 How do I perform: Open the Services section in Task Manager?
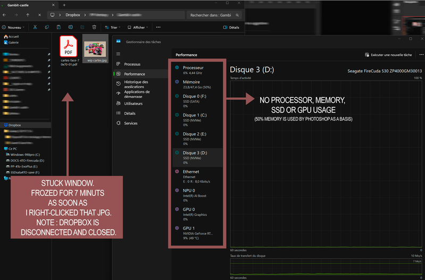(x=131, y=123)
